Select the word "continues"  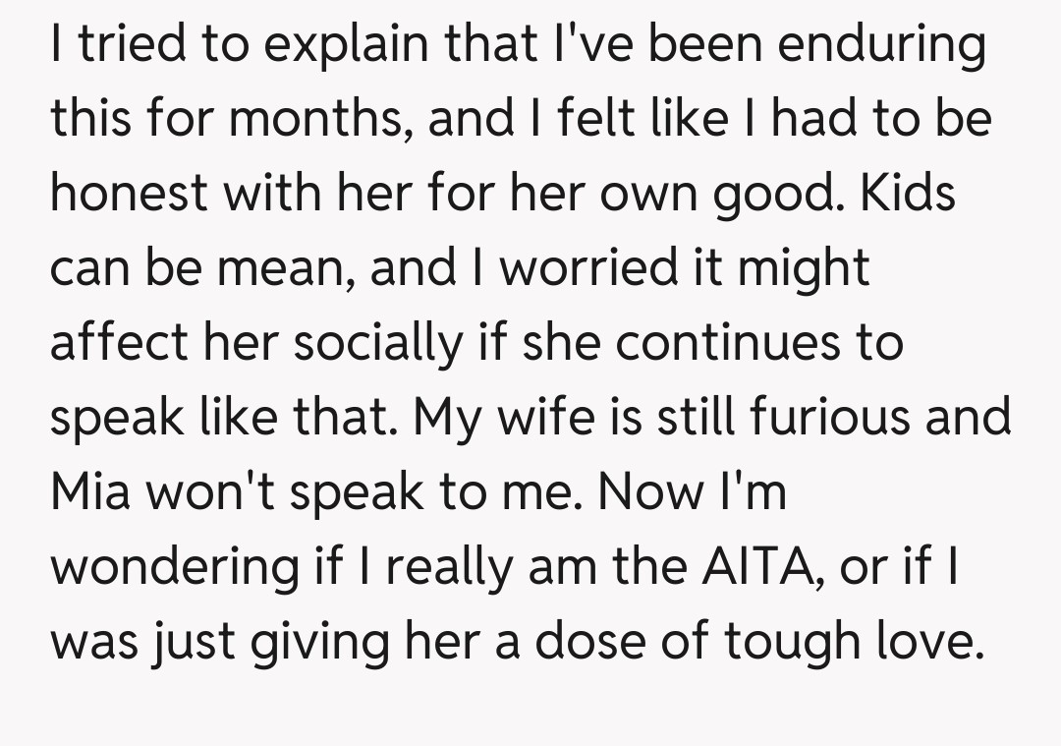735,343
